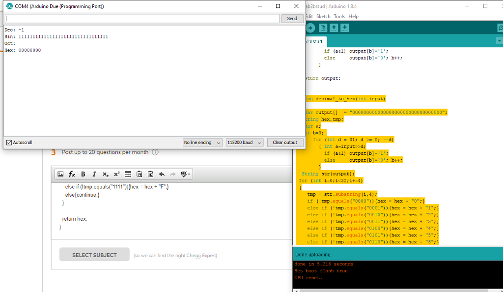
Task: Open the fx equation editor
Action: (x=72, y=174)
